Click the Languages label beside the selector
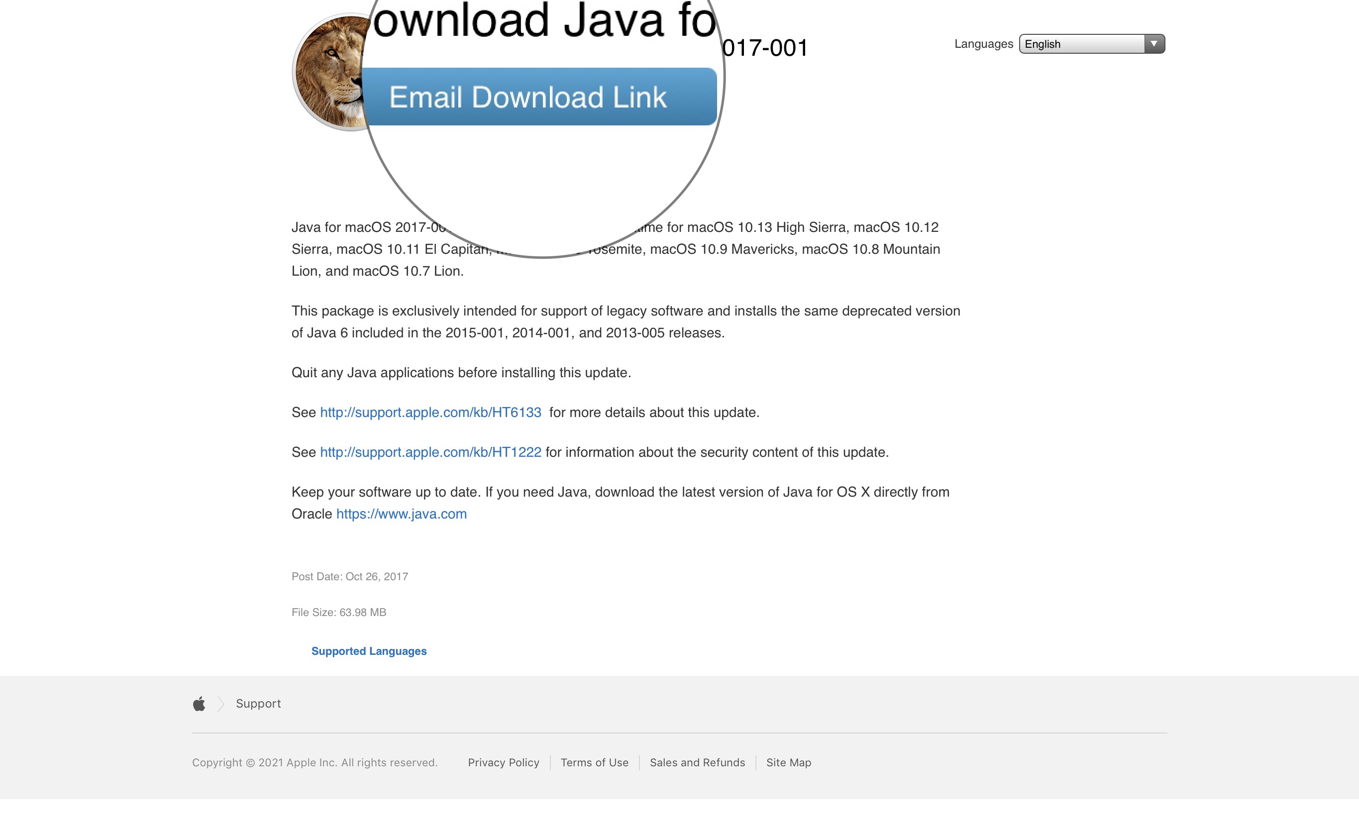The height and width of the screenshot is (832, 1359). [983, 44]
